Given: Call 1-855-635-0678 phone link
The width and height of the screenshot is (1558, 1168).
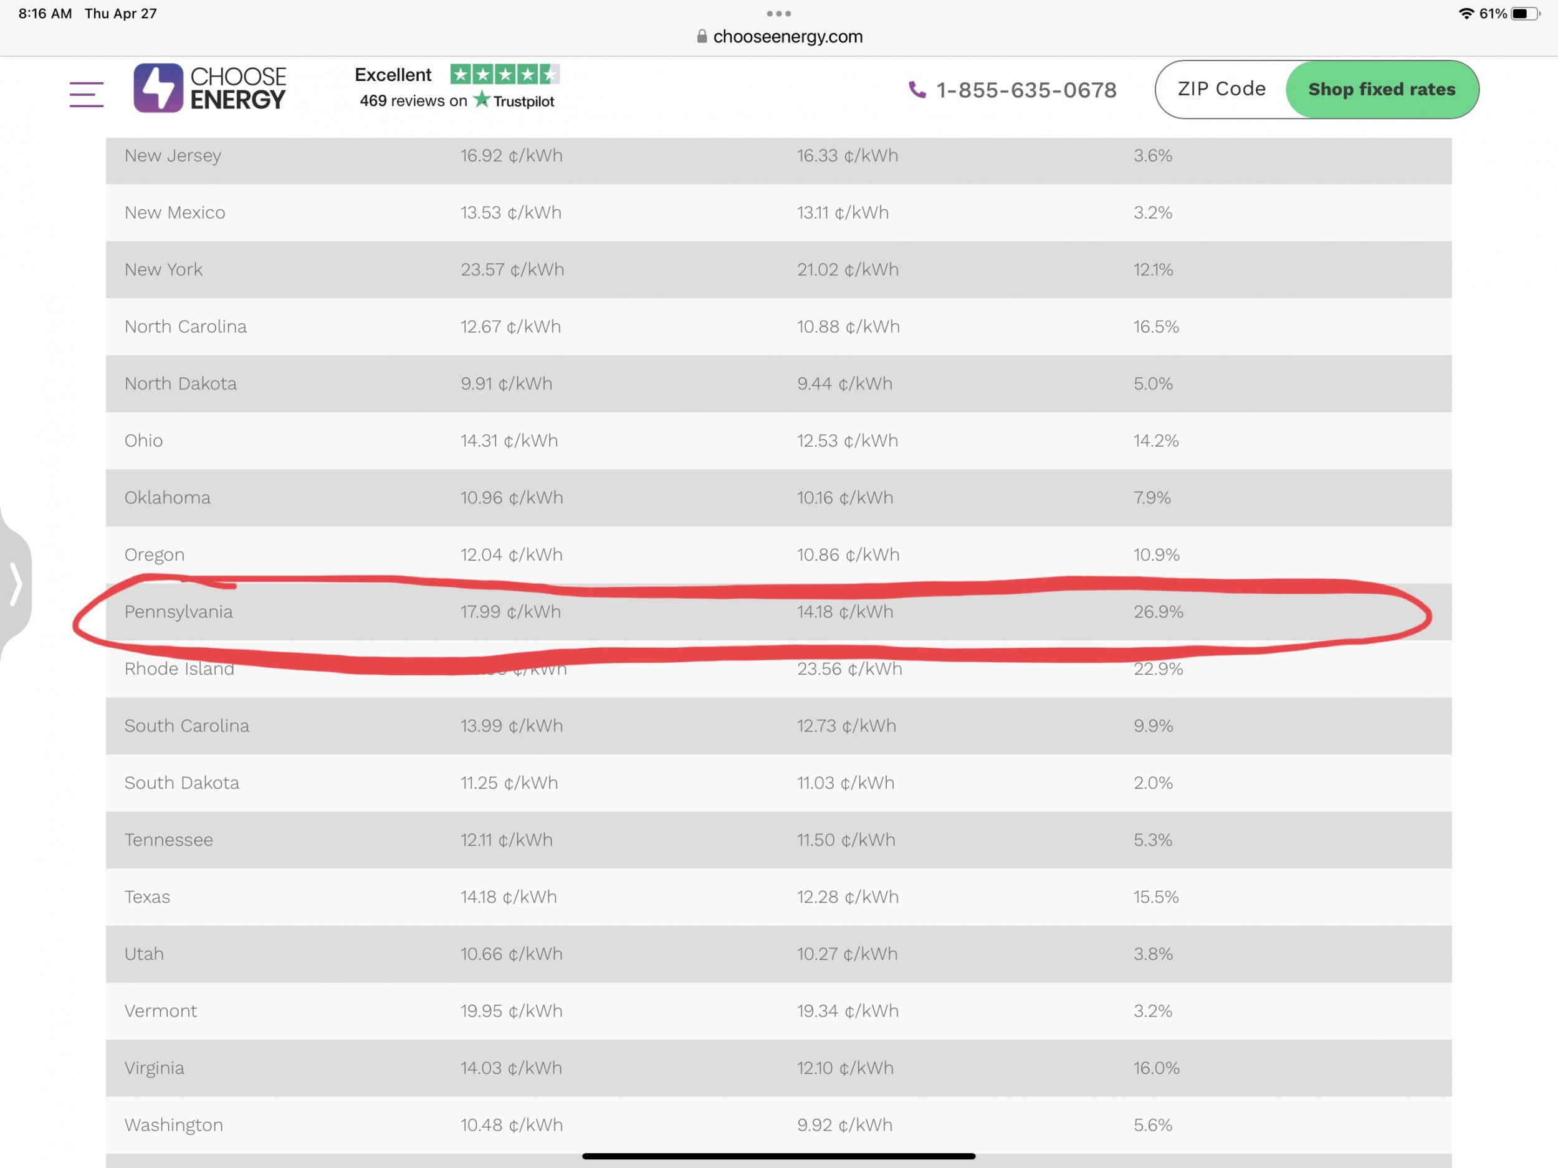Looking at the screenshot, I should [1026, 90].
